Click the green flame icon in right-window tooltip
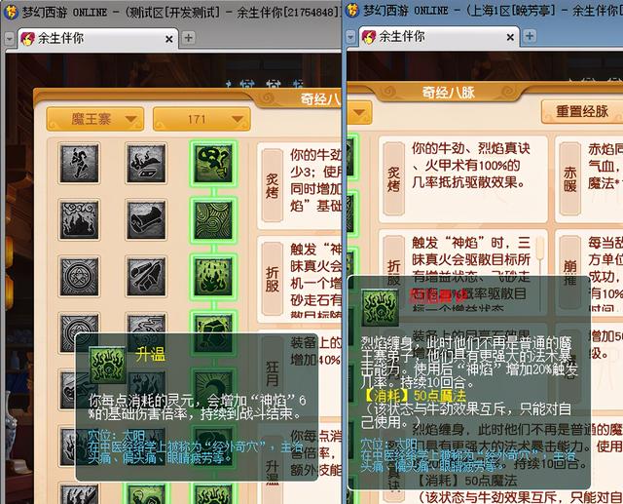Screen dimensions: 623x504 click(x=380, y=308)
